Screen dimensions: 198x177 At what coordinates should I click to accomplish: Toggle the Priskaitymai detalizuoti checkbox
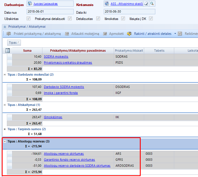70,19
